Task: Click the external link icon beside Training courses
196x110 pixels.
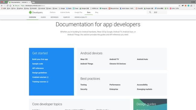Action: tap(47, 82)
